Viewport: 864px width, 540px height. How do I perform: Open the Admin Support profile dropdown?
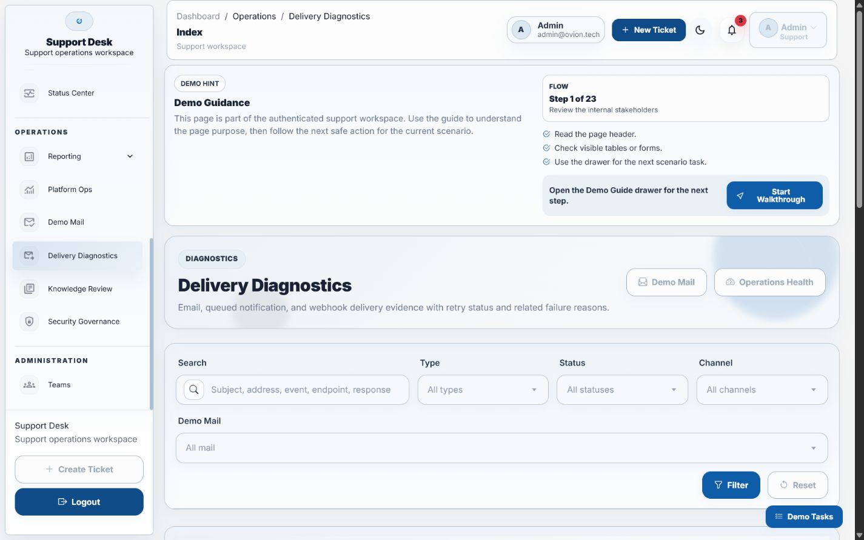click(x=788, y=30)
